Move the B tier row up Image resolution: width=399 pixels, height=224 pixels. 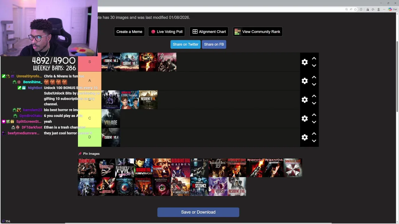pyautogui.click(x=314, y=96)
